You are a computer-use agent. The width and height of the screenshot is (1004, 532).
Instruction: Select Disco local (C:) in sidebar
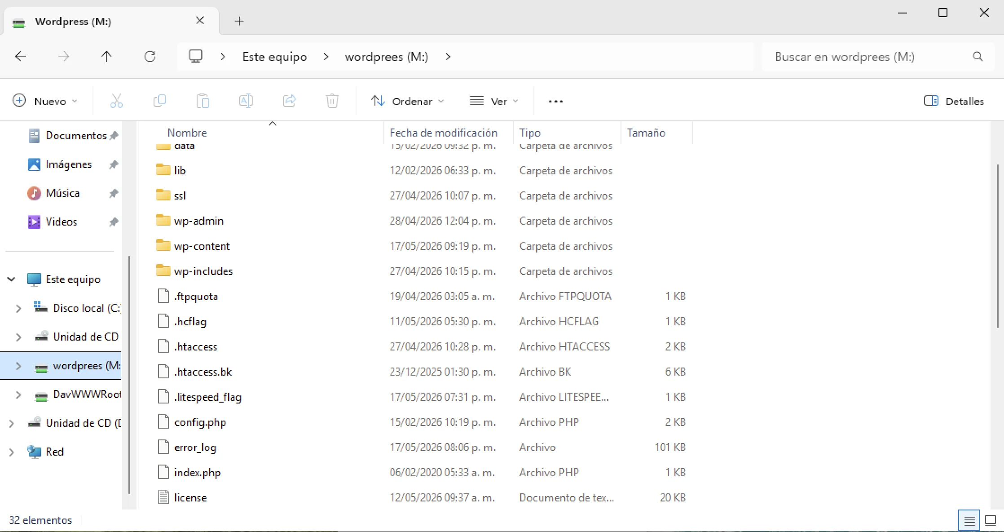[77, 308]
